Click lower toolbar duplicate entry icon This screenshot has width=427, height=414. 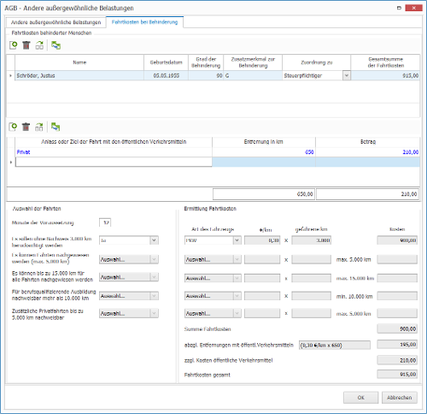39,127
